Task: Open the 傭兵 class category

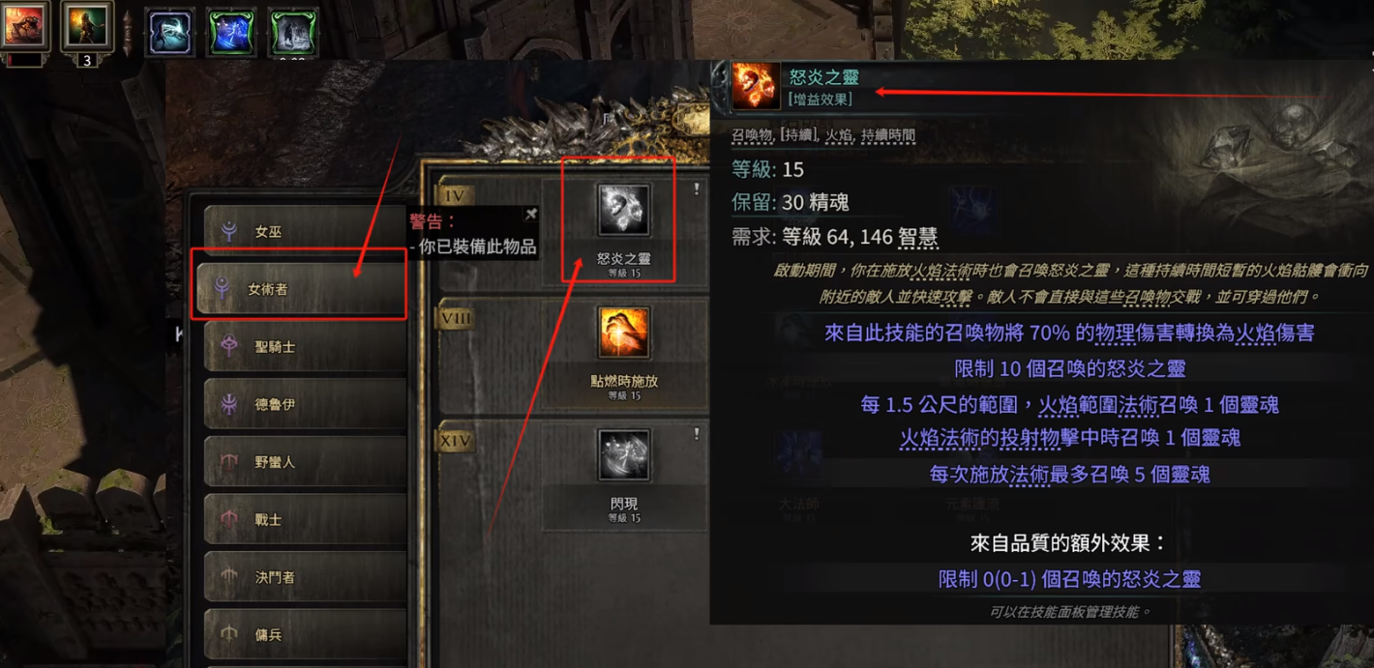Action: 305,634
